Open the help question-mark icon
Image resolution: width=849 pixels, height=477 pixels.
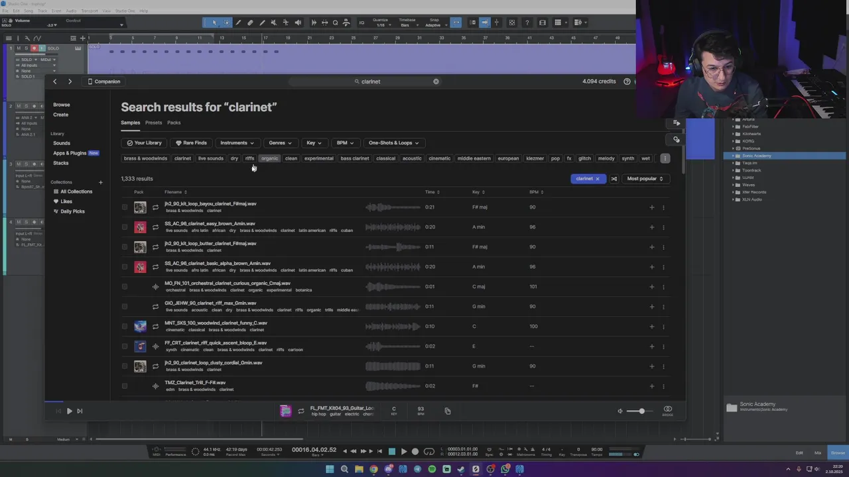click(x=627, y=81)
